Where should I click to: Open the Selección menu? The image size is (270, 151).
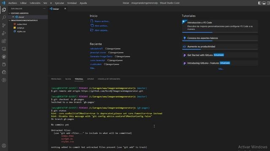click(x=35, y=3)
